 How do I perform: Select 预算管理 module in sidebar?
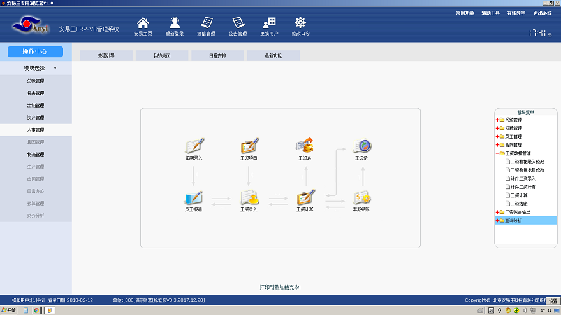[x=36, y=203]
